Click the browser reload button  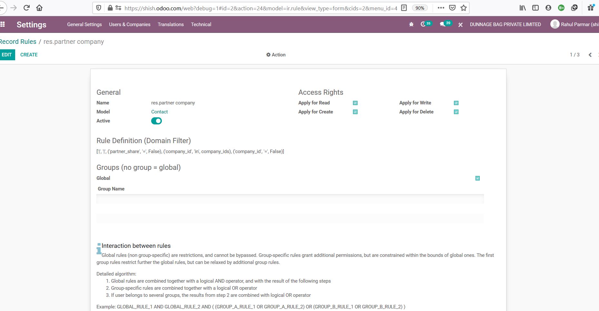coord(26,8)
